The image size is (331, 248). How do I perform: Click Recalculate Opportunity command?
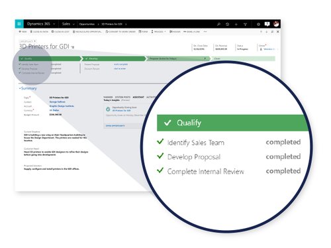87,32
